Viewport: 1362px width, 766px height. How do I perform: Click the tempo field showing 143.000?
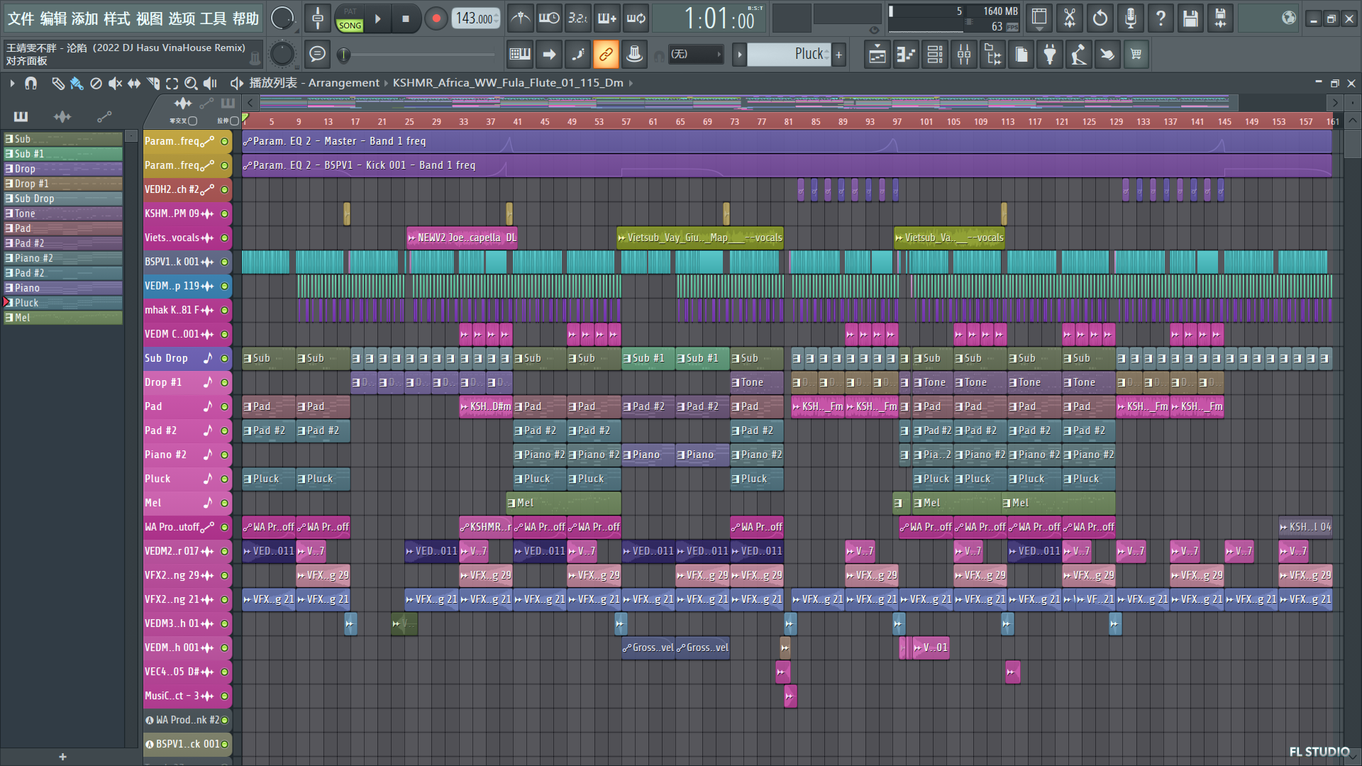tap(475, 19)
